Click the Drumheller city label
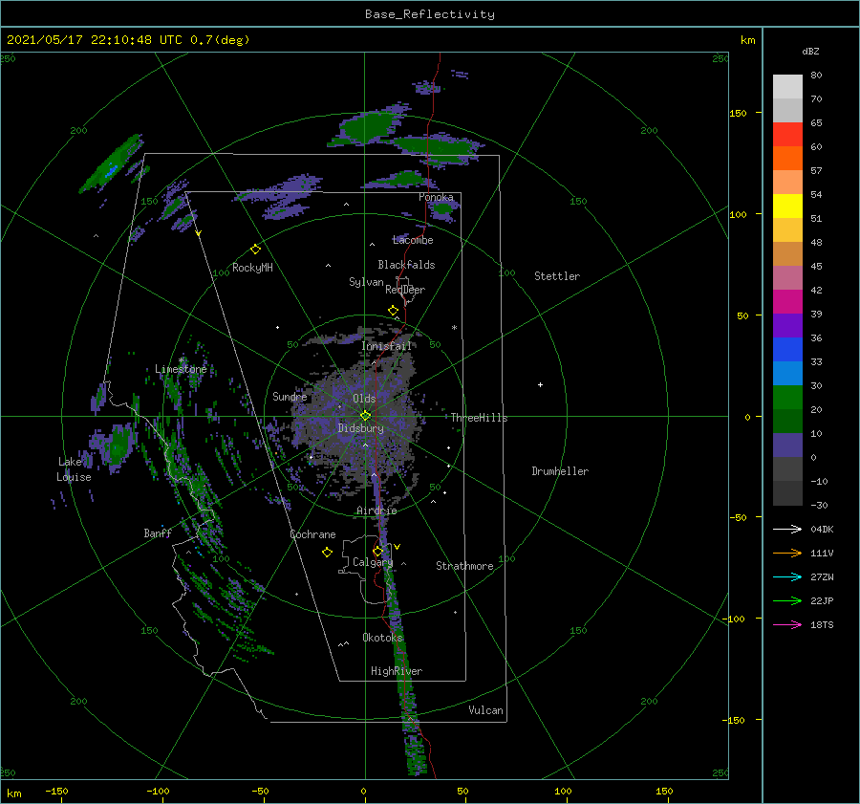 tap(560, 471)
